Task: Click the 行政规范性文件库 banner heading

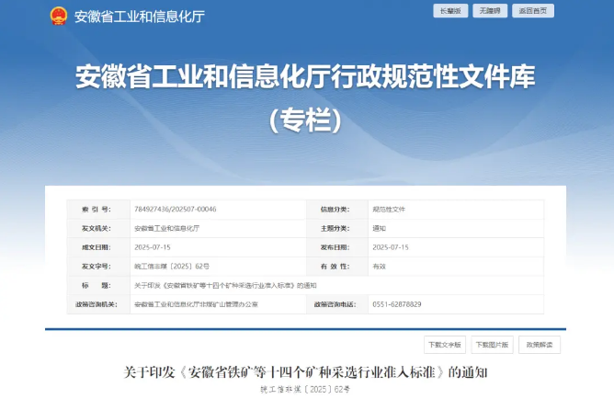Action: (x=304, y=77)
